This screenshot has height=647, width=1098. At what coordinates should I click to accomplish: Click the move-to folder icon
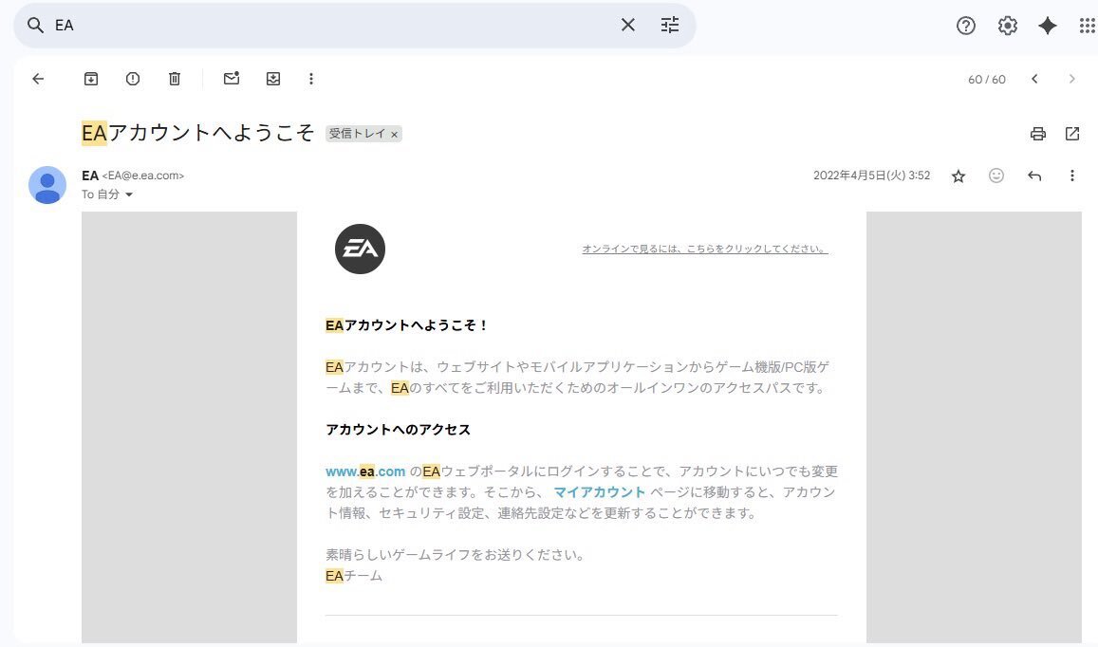tap(273, 79)
